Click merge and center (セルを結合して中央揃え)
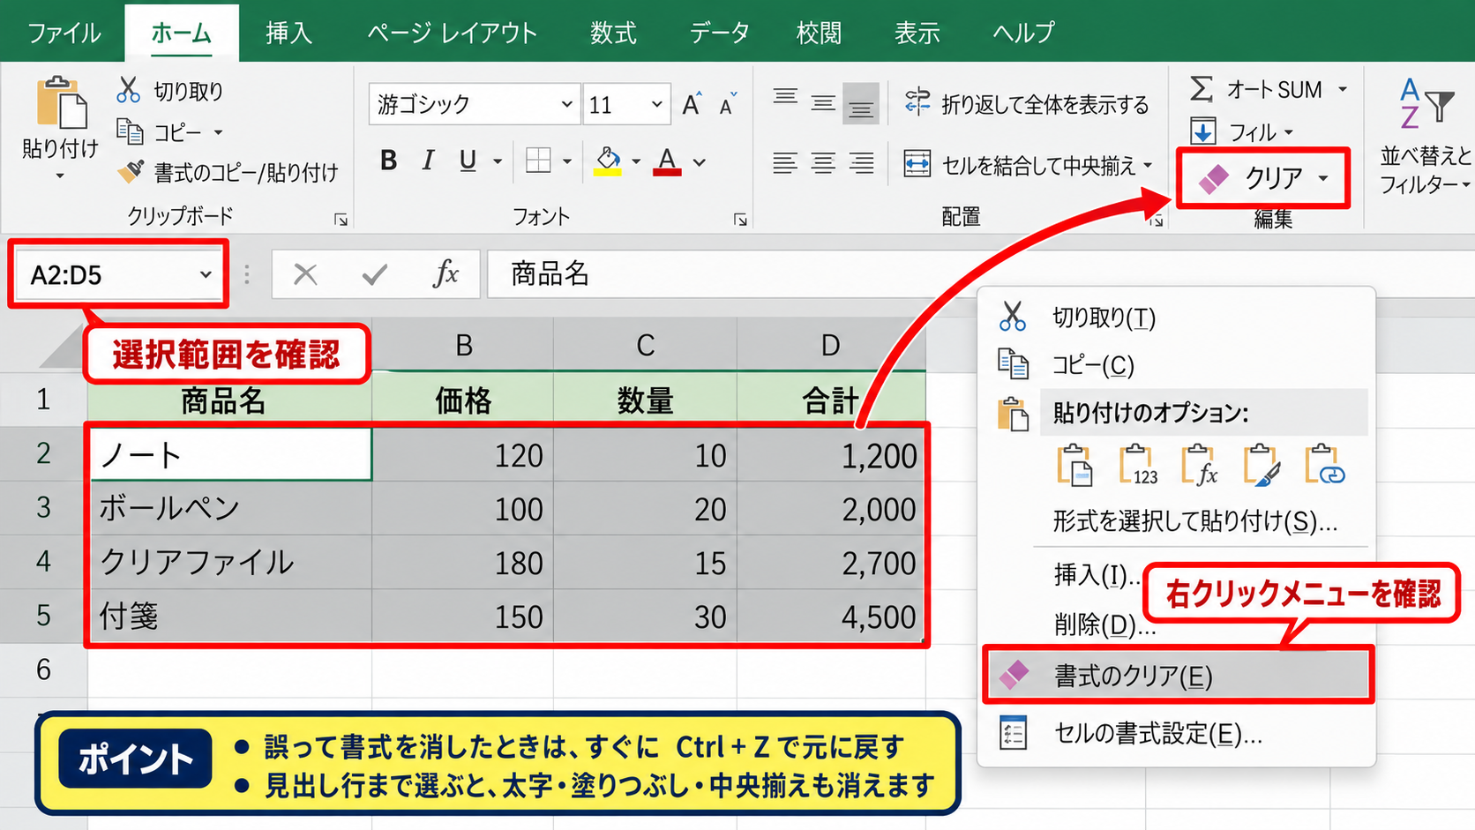This screenshot has width=1475, height=830. (x=1029, y=164)
